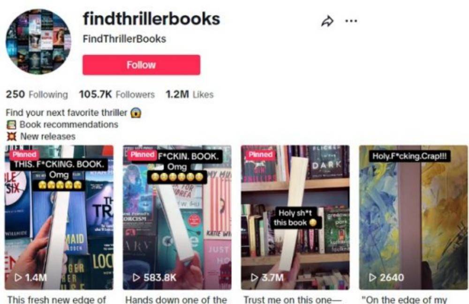Screen dimensions: 469x304
Task: Open the three-dots more options menu
Action: (351, 21)
